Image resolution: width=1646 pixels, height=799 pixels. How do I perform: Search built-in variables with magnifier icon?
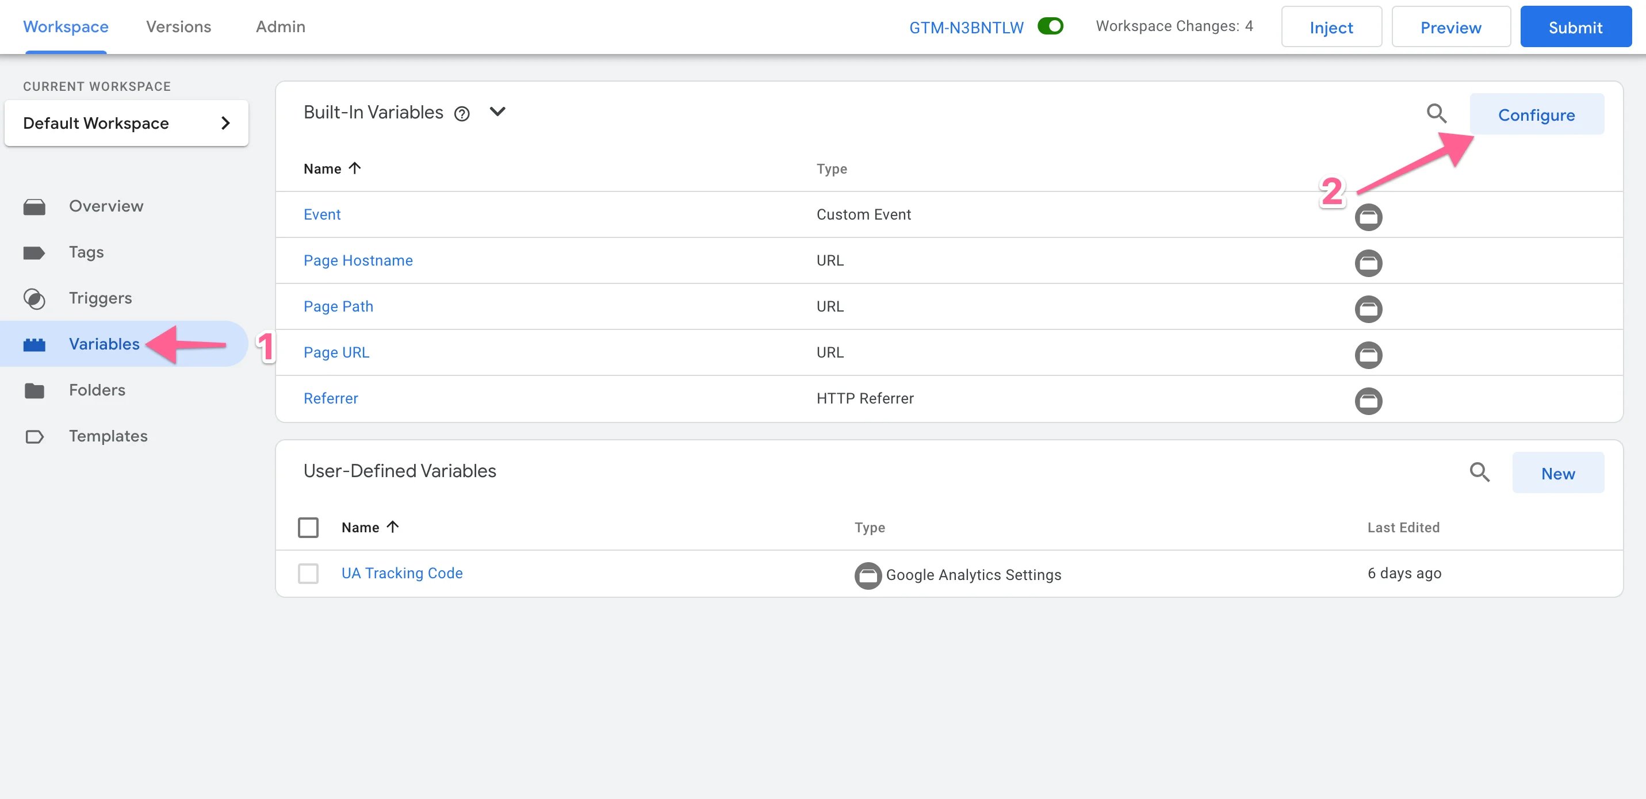click(x=1437, y=114)
